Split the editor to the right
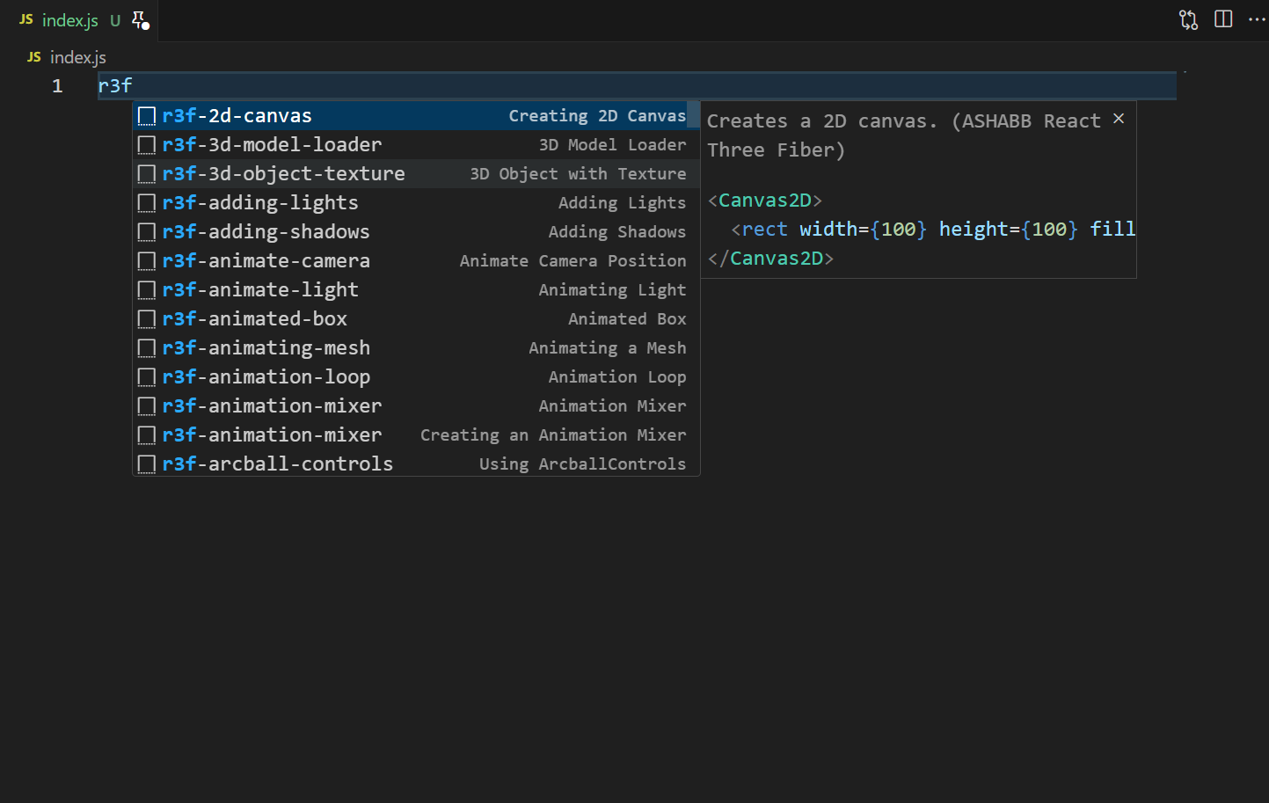This screenshot has height=803, width=1269. [1223, 19]
